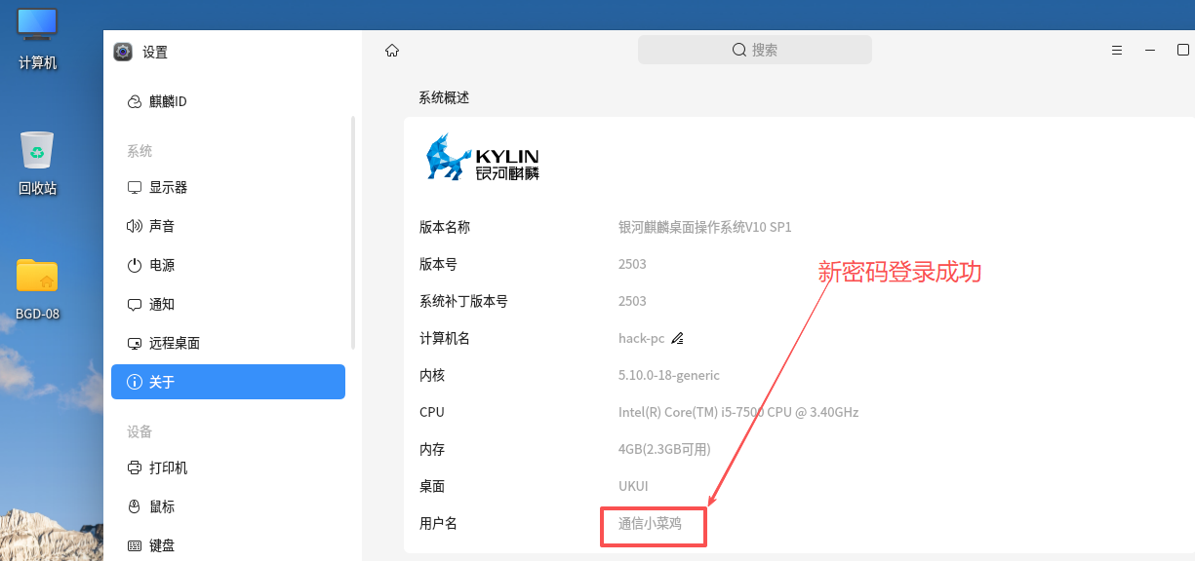Screen dimensions: 1195x561
Task: Select 关于 in sidebar
Action: point(228,382)
